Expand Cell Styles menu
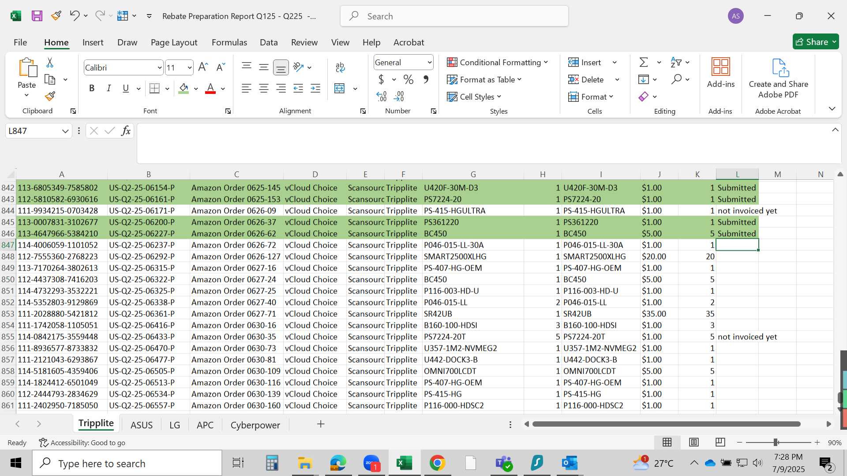 [x=474, y=97]
